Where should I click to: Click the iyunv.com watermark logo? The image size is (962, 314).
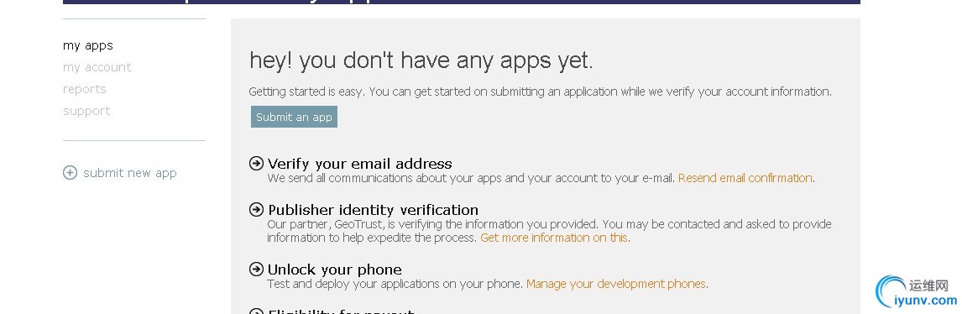click(917, 291)
